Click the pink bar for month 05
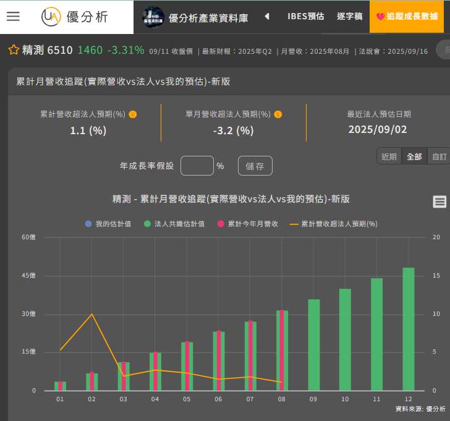Viewport: 450px width, 421px height. [187, 366]
